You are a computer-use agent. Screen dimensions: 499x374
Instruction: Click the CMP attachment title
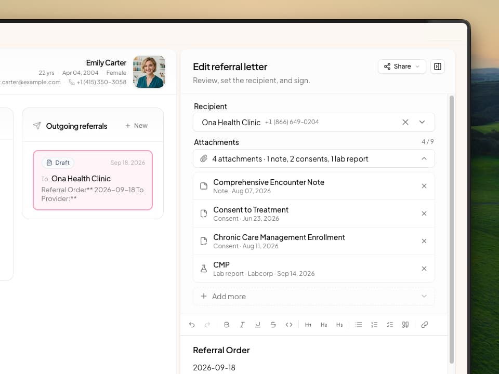[x=221, y=265]
